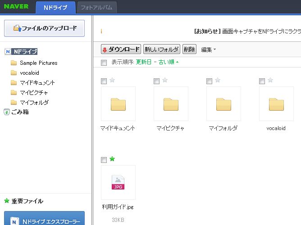Check the box for vocaloid folder

point(262,81)
